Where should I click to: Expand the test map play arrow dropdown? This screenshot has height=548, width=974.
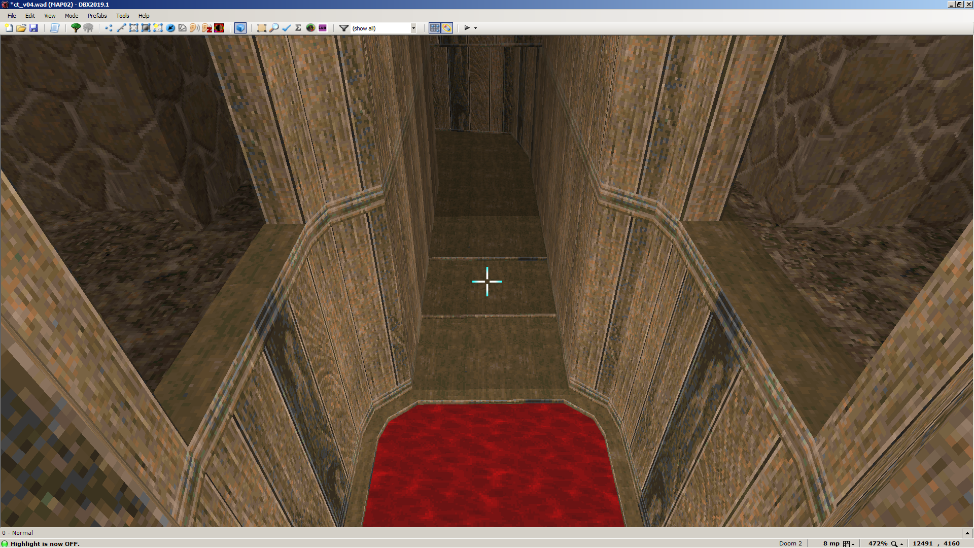click(475, 28)
